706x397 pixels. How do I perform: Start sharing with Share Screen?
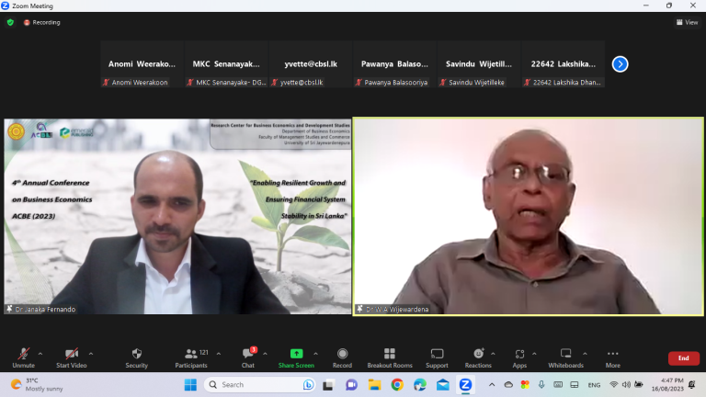click(x=296, y=354)
